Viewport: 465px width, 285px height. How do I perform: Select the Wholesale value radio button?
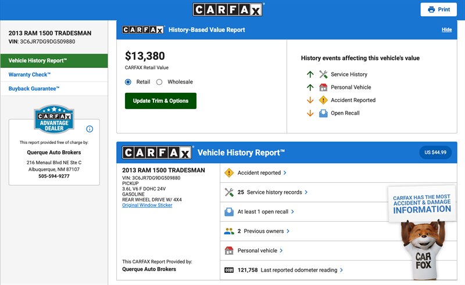pyautogui.click(x=159, y=82)
